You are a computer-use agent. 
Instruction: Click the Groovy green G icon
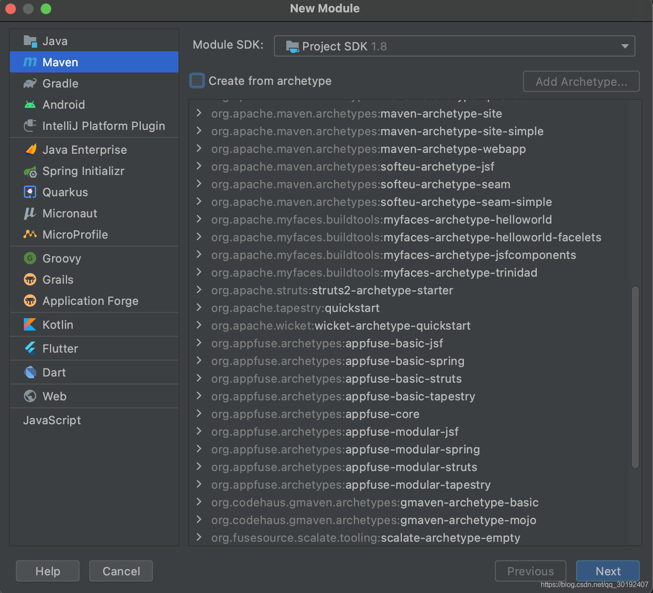click(30, 258)
